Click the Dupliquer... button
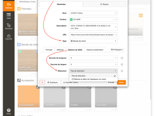 (53, 82)
